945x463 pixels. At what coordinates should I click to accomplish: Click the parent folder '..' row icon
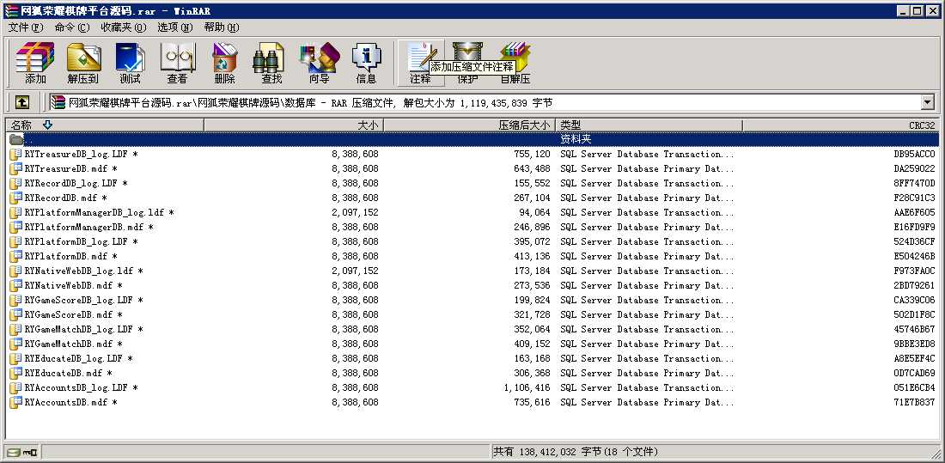point(16,139)
